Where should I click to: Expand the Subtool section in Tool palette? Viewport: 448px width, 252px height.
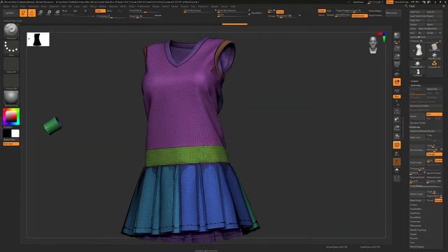pos(414,81)
